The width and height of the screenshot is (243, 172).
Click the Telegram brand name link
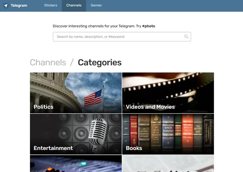[x=19, y=5]
